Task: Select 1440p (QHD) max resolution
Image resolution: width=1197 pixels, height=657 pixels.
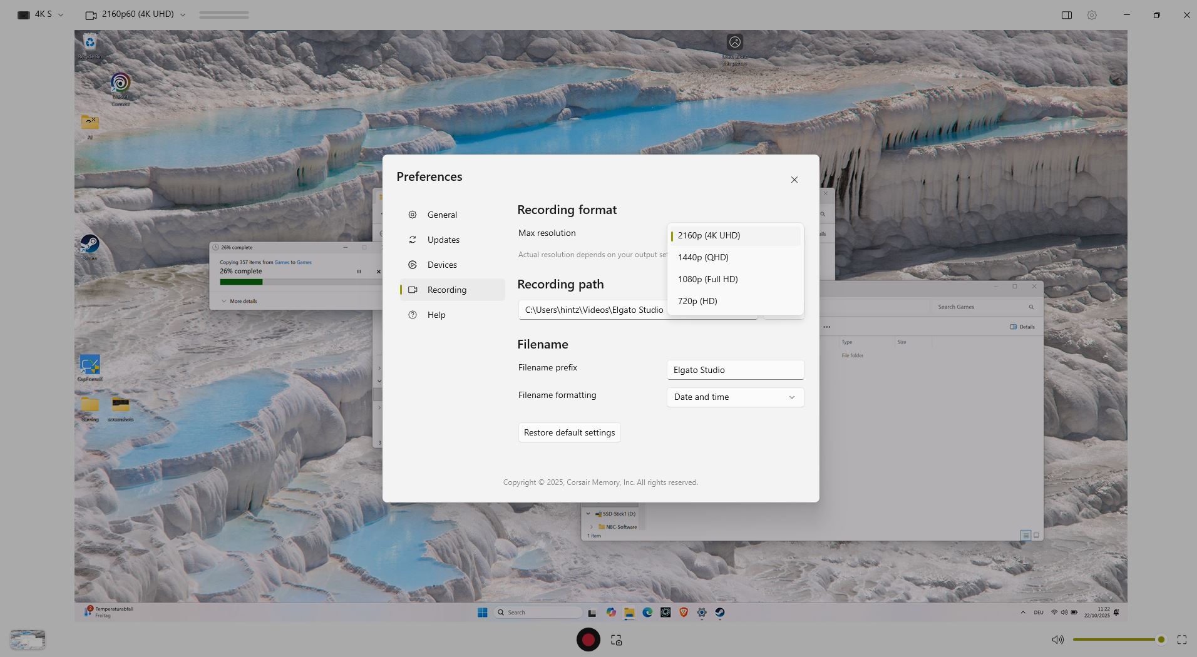Action: (703, 257)
